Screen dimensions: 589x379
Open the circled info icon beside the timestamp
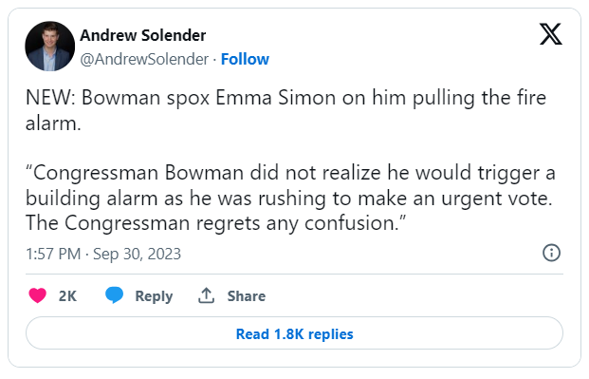pos(551,253)
